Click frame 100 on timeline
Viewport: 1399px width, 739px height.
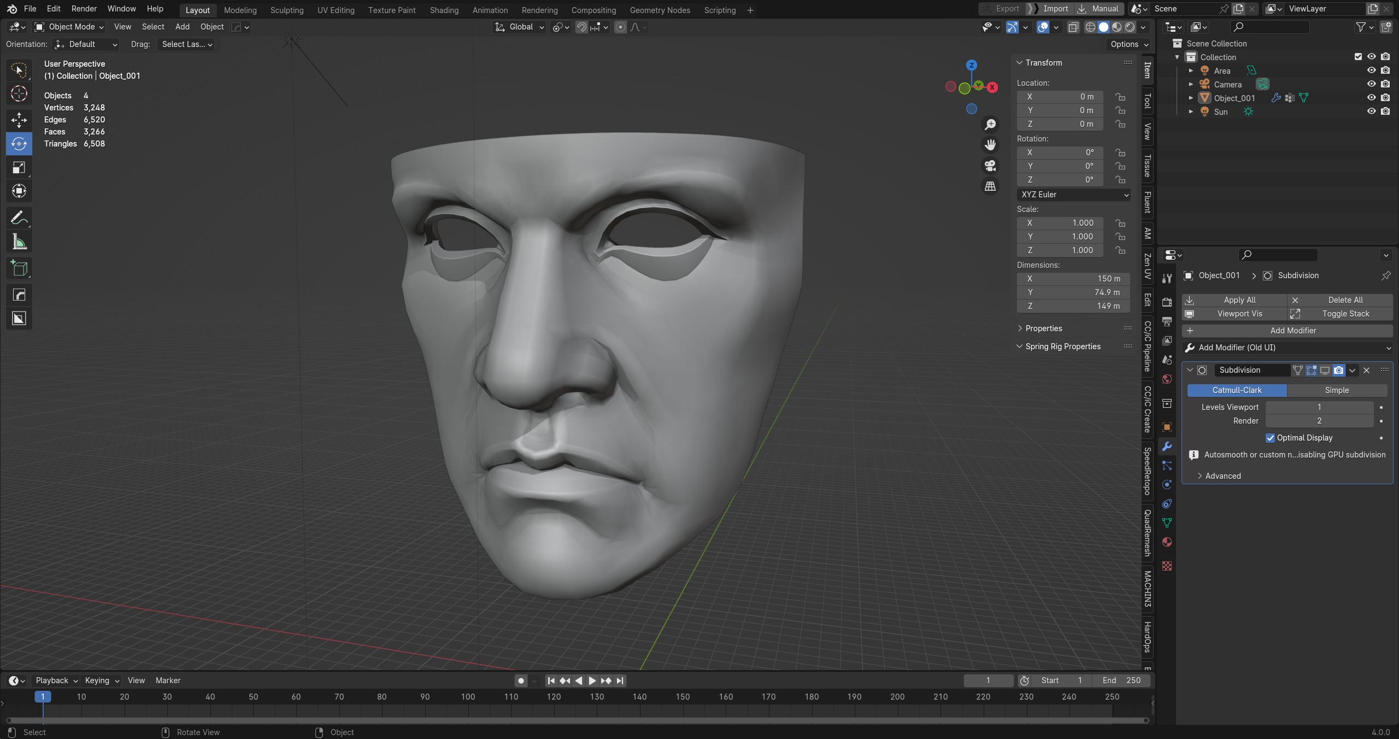coord(468,697)
